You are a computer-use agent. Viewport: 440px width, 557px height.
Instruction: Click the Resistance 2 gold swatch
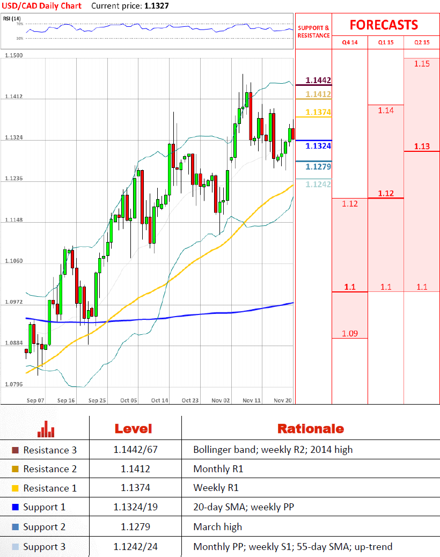pyautogui.click(x=15, y=469)
